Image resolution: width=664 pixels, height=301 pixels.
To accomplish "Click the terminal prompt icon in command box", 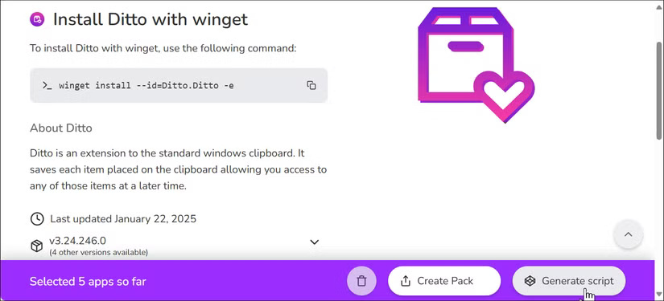I will point(47,86).
